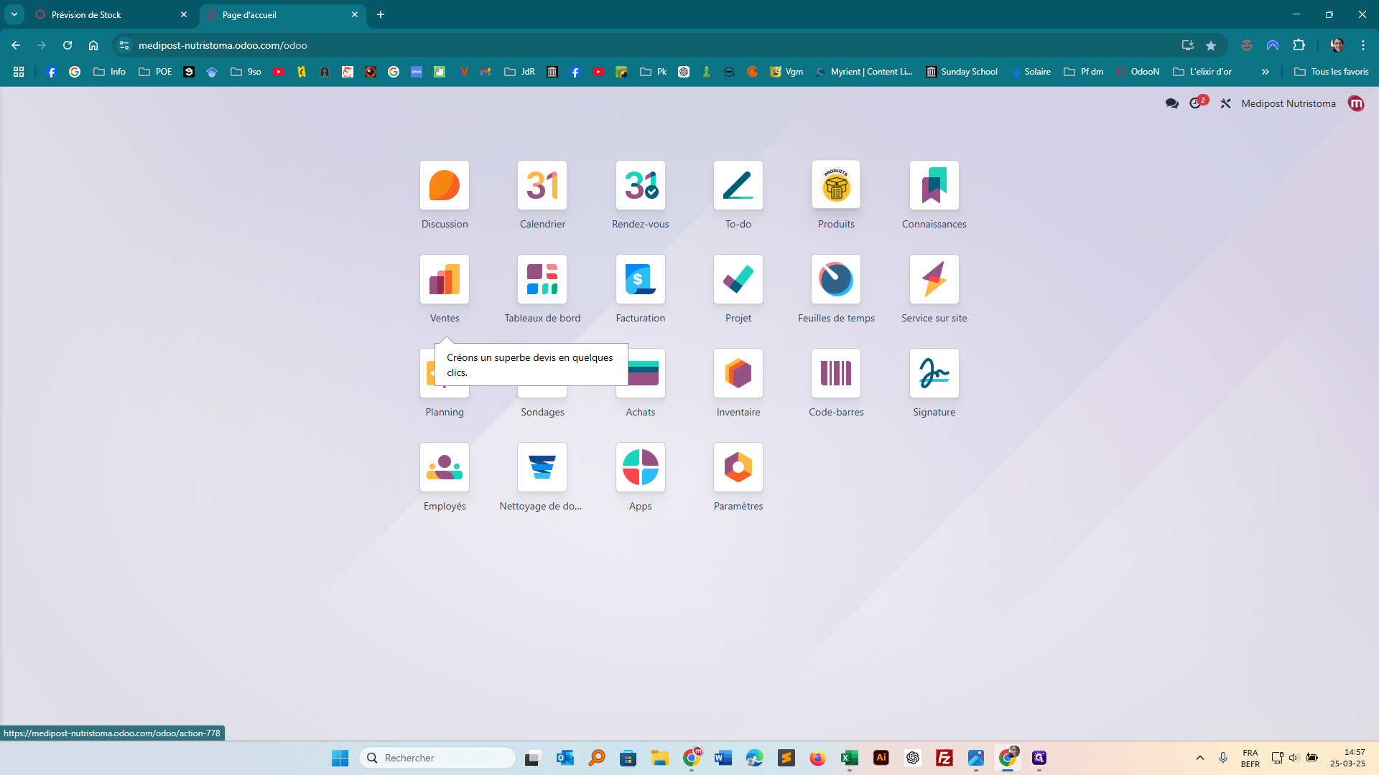Image resolution: width=1379 pixels, height=775 pixels.
Task: Open the Inventaire app
Action: [738, 373]
